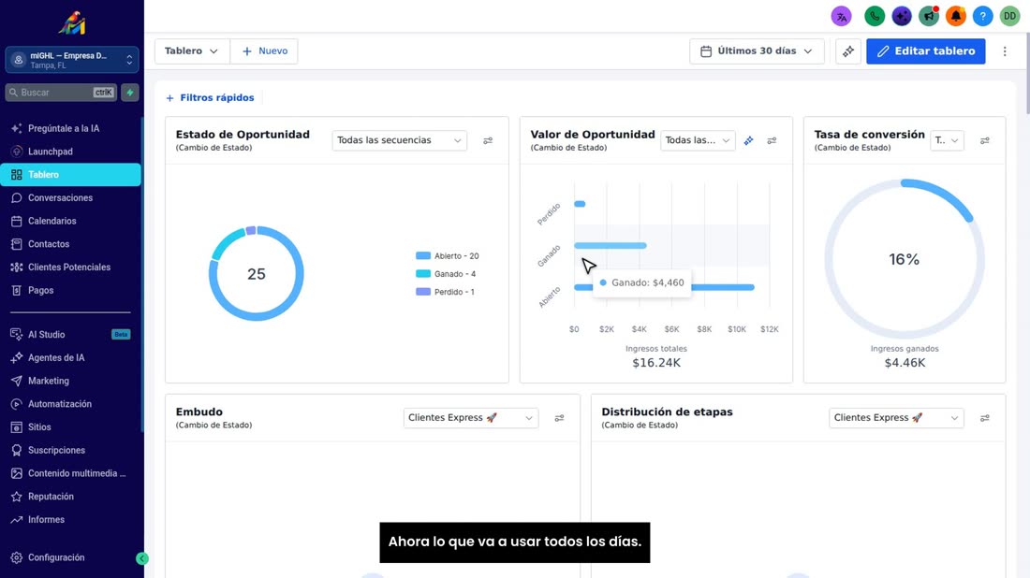The width and height of the screenshot is (1030, 578).
Task: Click the Nuevo button
Action: point(264,51)
